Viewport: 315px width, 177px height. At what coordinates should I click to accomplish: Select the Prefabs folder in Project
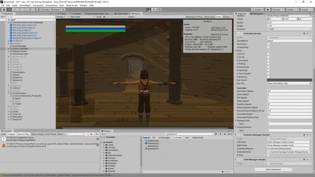112,166
